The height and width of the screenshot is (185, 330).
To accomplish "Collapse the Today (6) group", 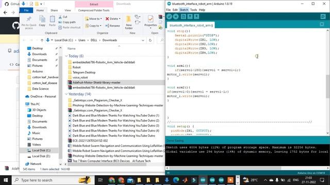I will [67, 56].
